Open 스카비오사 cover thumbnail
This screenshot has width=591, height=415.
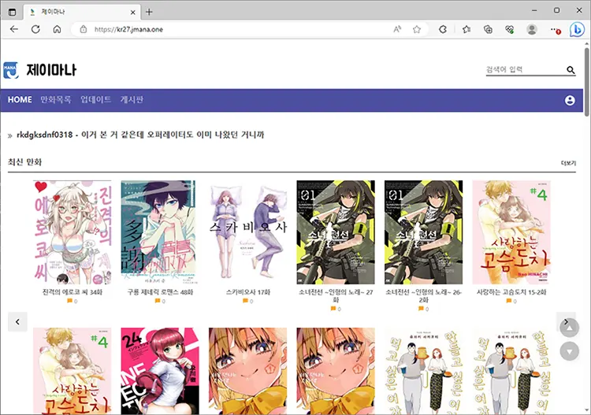248,232
